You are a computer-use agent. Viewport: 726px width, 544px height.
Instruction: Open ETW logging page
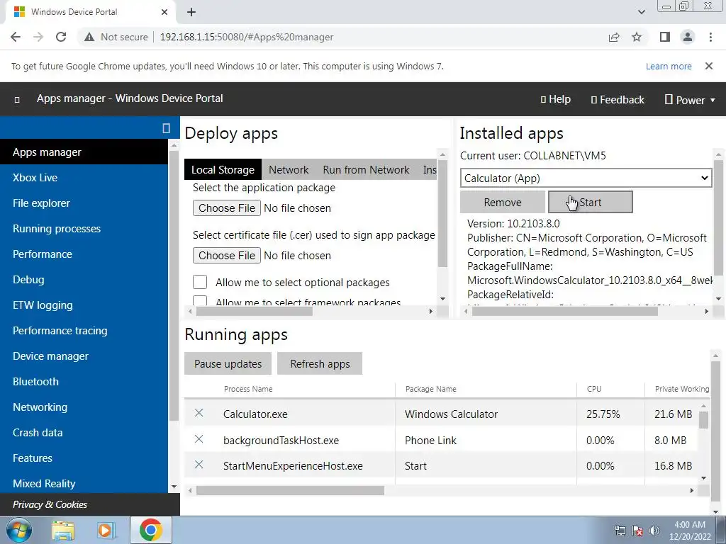click(x=84, y=305)
